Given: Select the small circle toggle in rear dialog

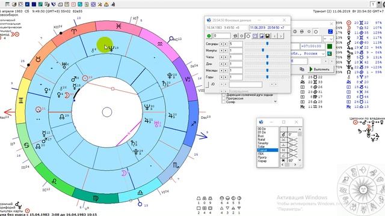Looking at the screenshot, I should (309, 32).
